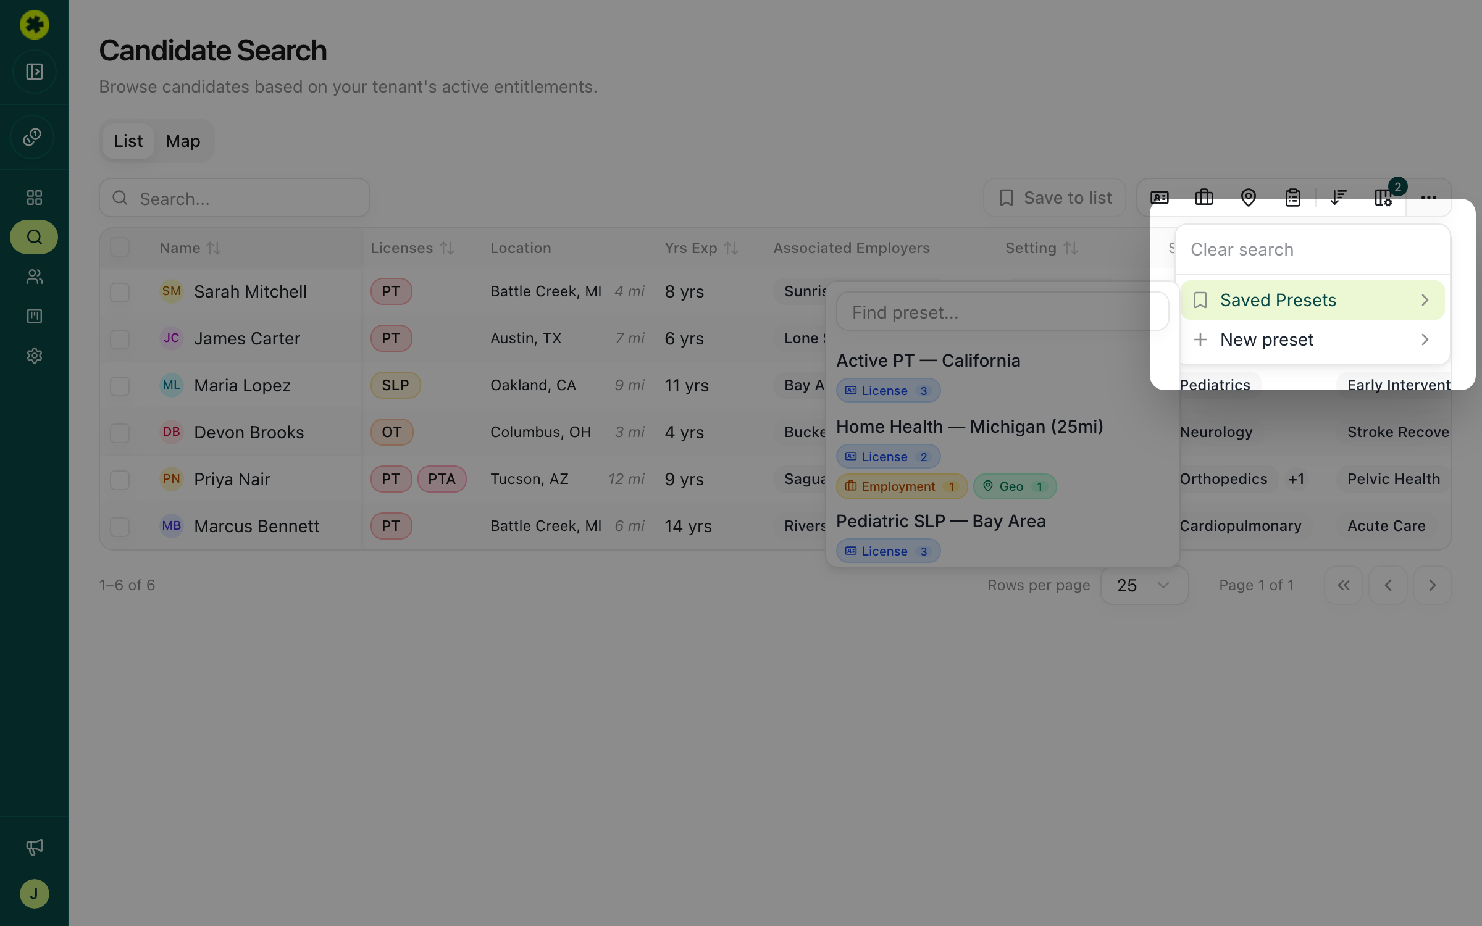Viewport: 1482px width, 926px height.
Task: Open the geo location pin filter
Action: coord(1249,198)
